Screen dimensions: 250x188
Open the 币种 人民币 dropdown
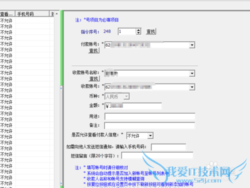(x=126, y=96)
